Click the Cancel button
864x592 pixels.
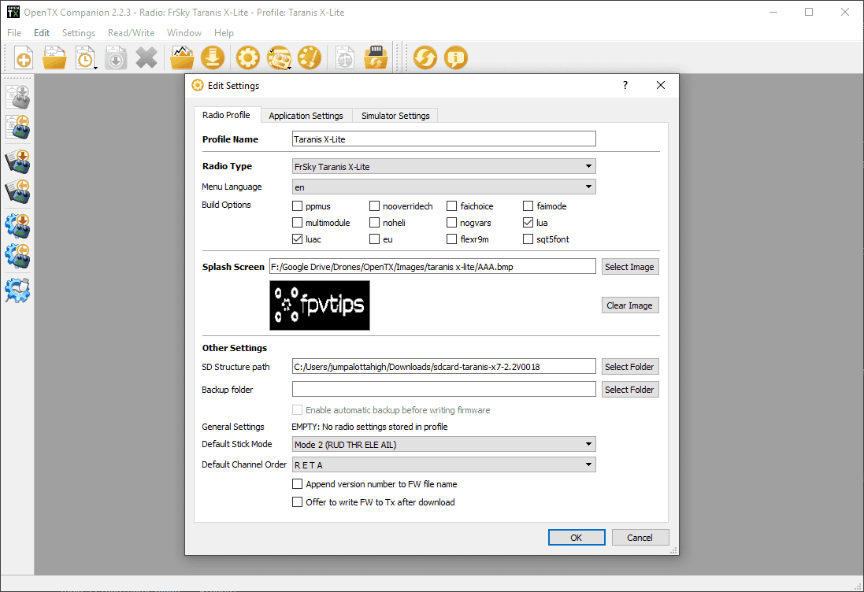pyautogui.click(x=640, y=538)
